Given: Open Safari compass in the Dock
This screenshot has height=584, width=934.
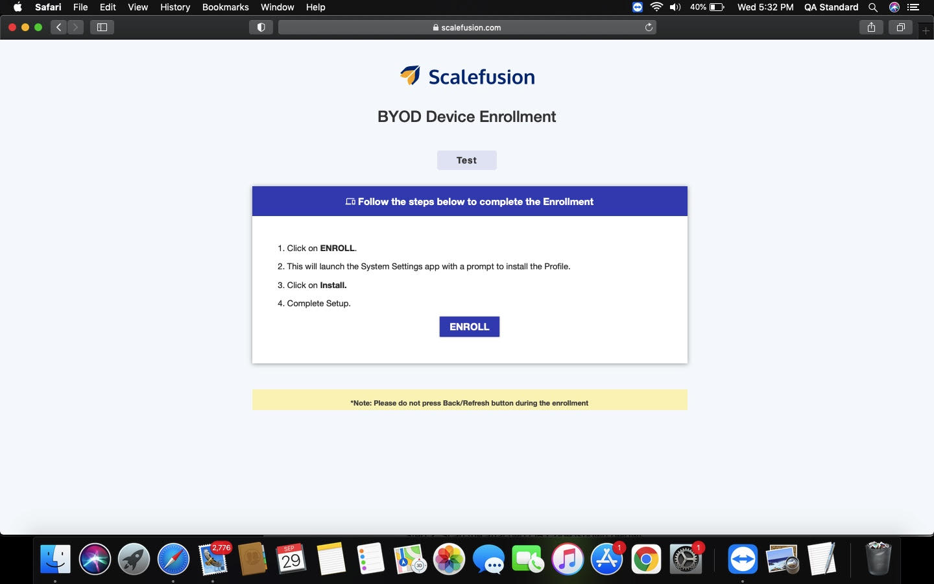Looking at the screenshot, I should [173, 559].
